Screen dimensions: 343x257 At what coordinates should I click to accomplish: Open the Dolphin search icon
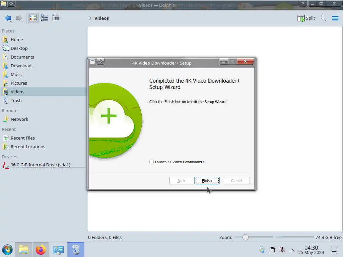coord(324,18)
